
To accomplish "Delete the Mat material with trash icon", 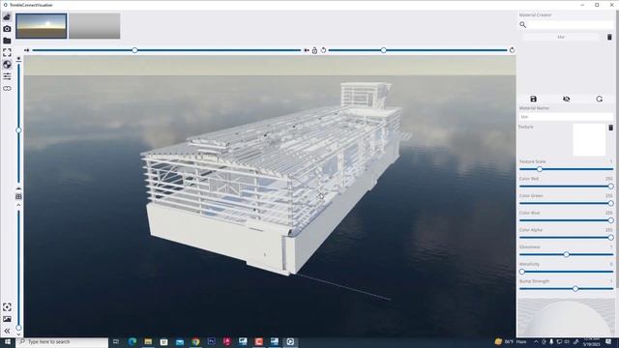I will pyautogui.click(x=609, y=37).
